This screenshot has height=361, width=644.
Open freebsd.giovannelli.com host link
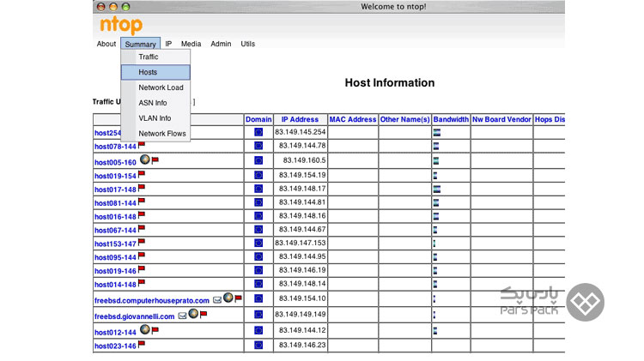(135, 316)
